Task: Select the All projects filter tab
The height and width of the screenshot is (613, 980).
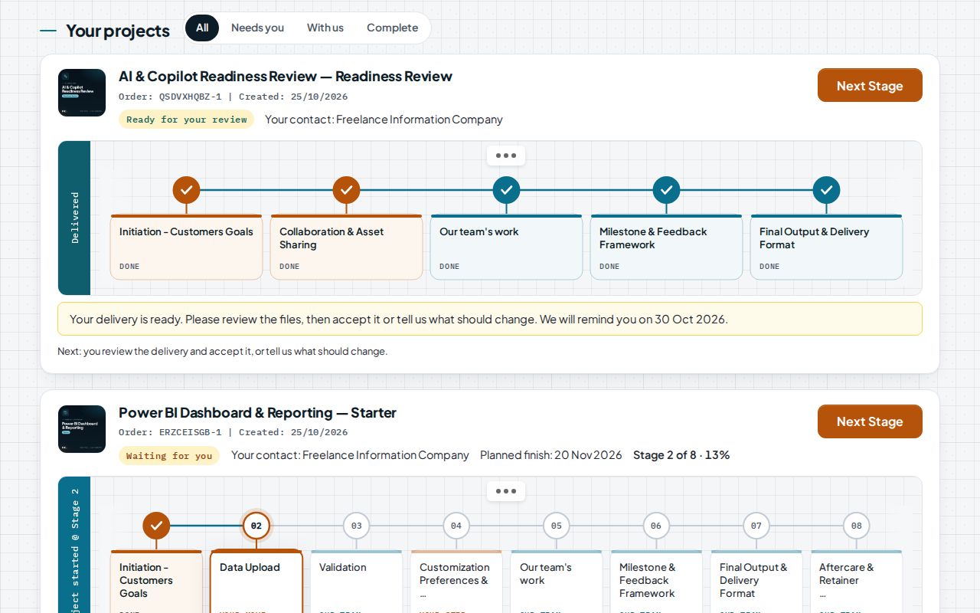Action: point(202,28)
